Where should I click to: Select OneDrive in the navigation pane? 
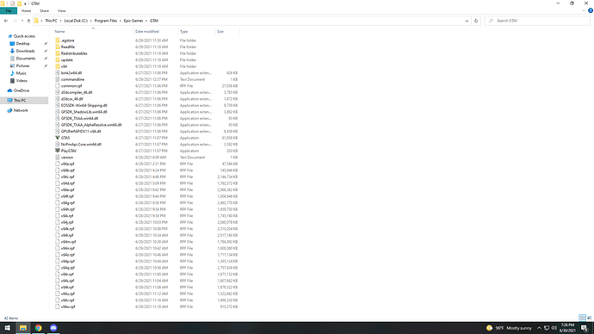click(x=22, y=90)
